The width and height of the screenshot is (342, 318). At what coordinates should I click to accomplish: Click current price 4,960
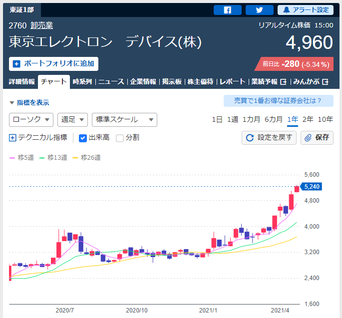coord(309,42)
